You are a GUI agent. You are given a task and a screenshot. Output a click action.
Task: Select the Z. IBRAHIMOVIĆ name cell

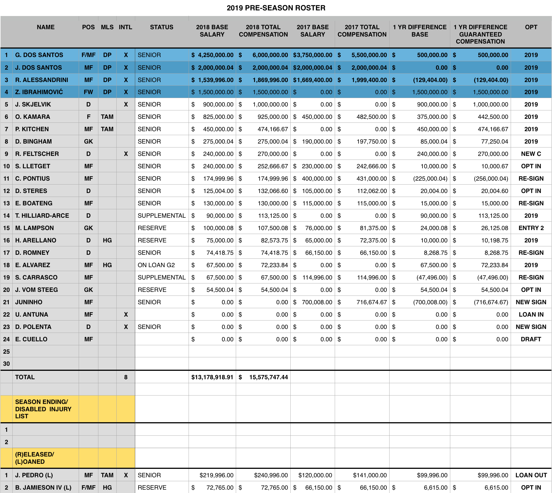pos(46,92)
